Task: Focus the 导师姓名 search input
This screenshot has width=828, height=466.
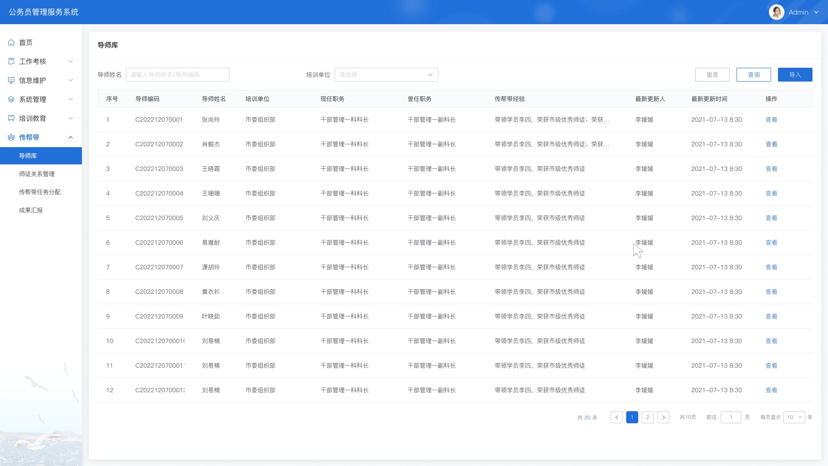Action: point(177,75)
